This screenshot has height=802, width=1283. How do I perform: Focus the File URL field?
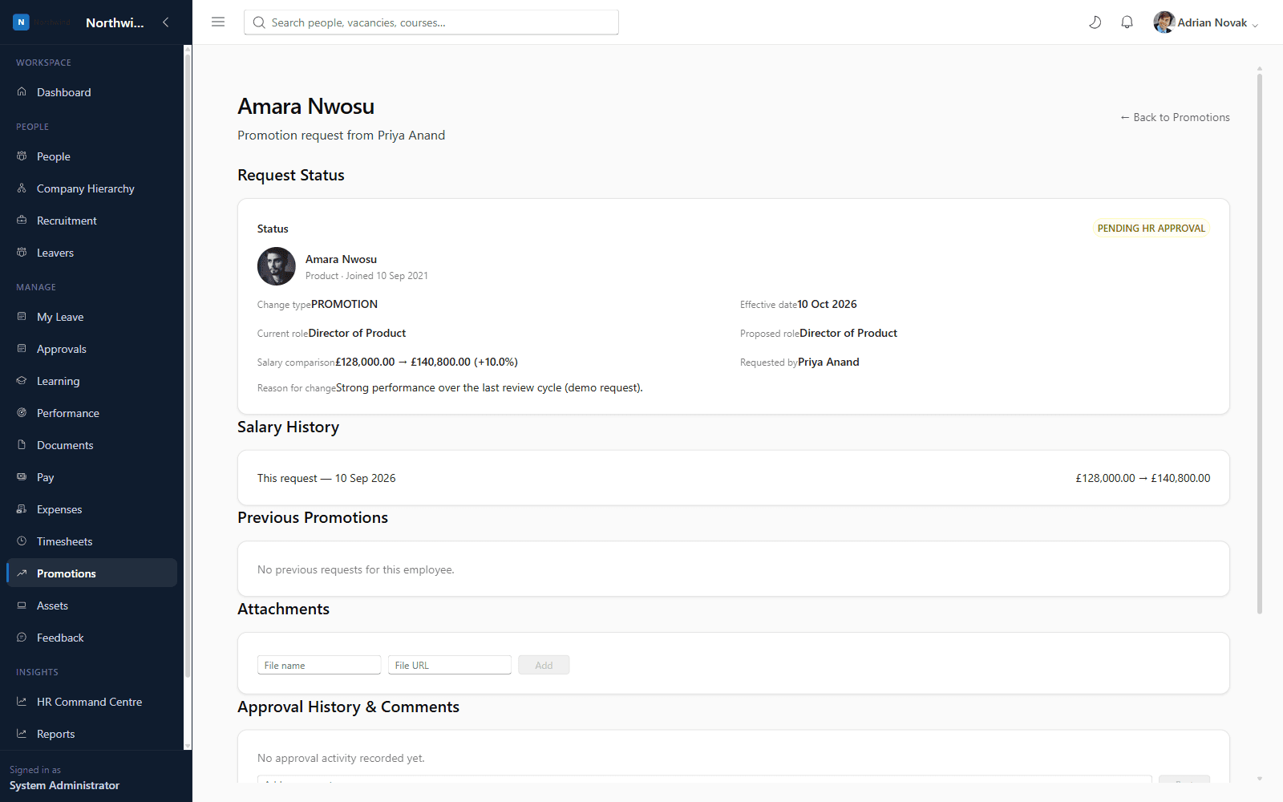[x=450, y=665]
